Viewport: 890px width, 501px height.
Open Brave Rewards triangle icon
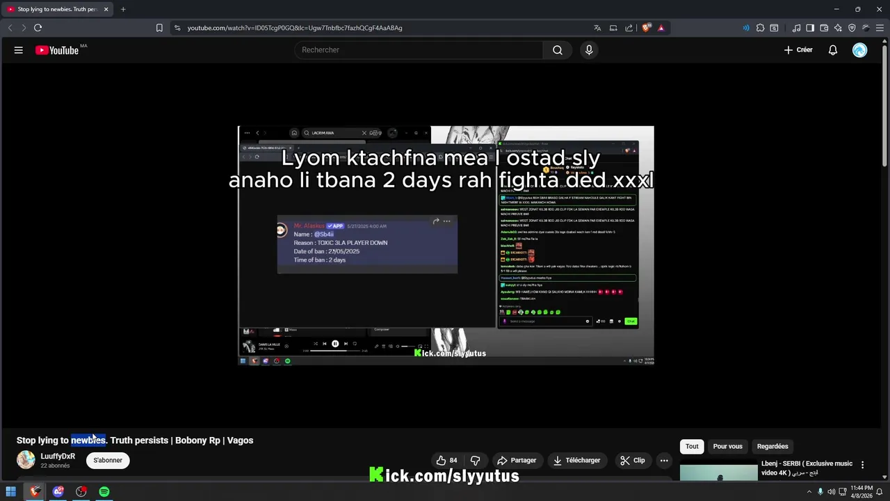click(x=661, y=28)
